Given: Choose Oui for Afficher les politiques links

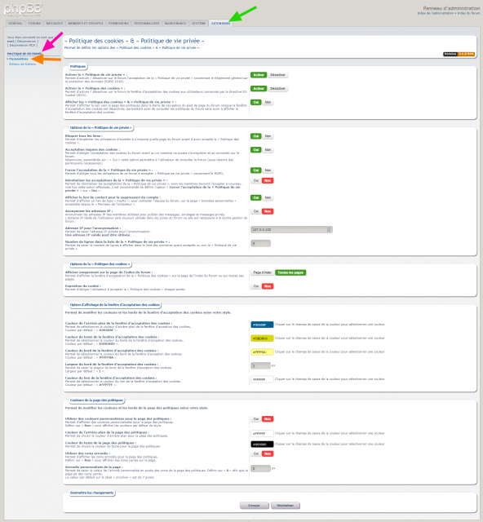Looking at the screenshot, I should [x=256, y=102].
